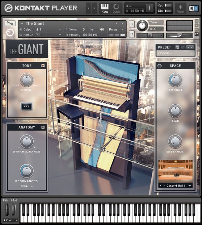Toggle the Pedal resonance indicator
This screenshot has width=202, height=225.
tap(32, 186)
